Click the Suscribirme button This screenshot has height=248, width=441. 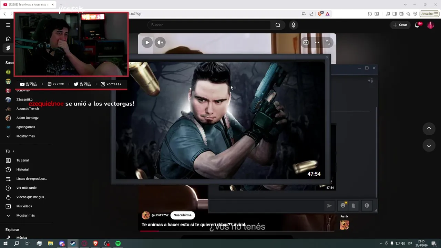[183, 215]
